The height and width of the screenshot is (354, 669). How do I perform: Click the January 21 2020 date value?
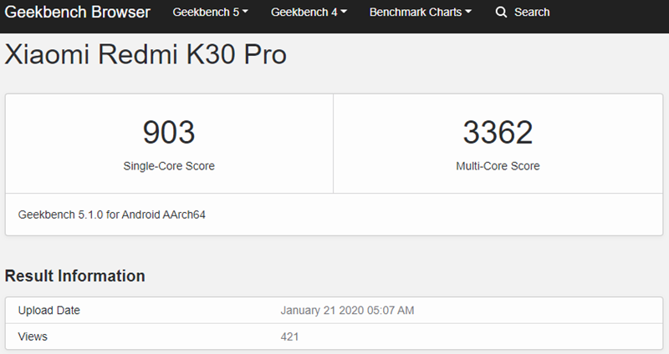pyautogui.click(x=347, y=311)
